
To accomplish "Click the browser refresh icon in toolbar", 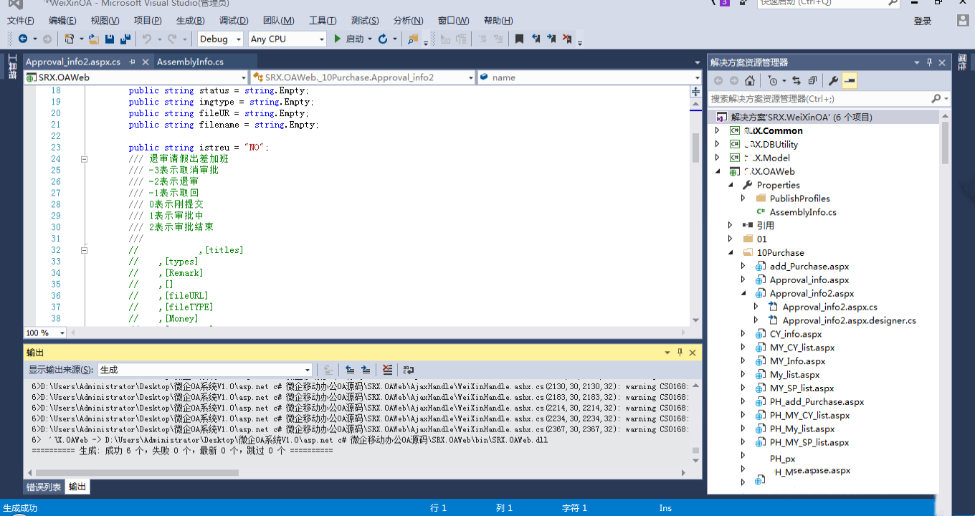I will point(383,39).
